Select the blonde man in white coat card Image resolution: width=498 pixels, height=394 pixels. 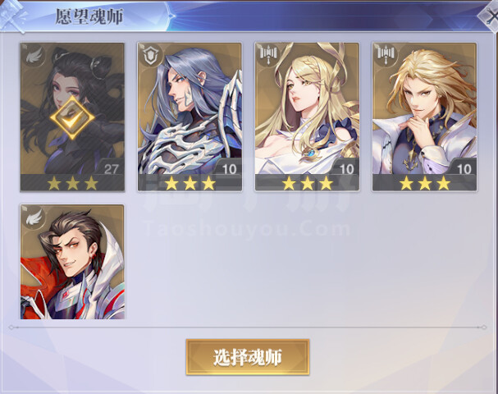[x=425, y=117]
